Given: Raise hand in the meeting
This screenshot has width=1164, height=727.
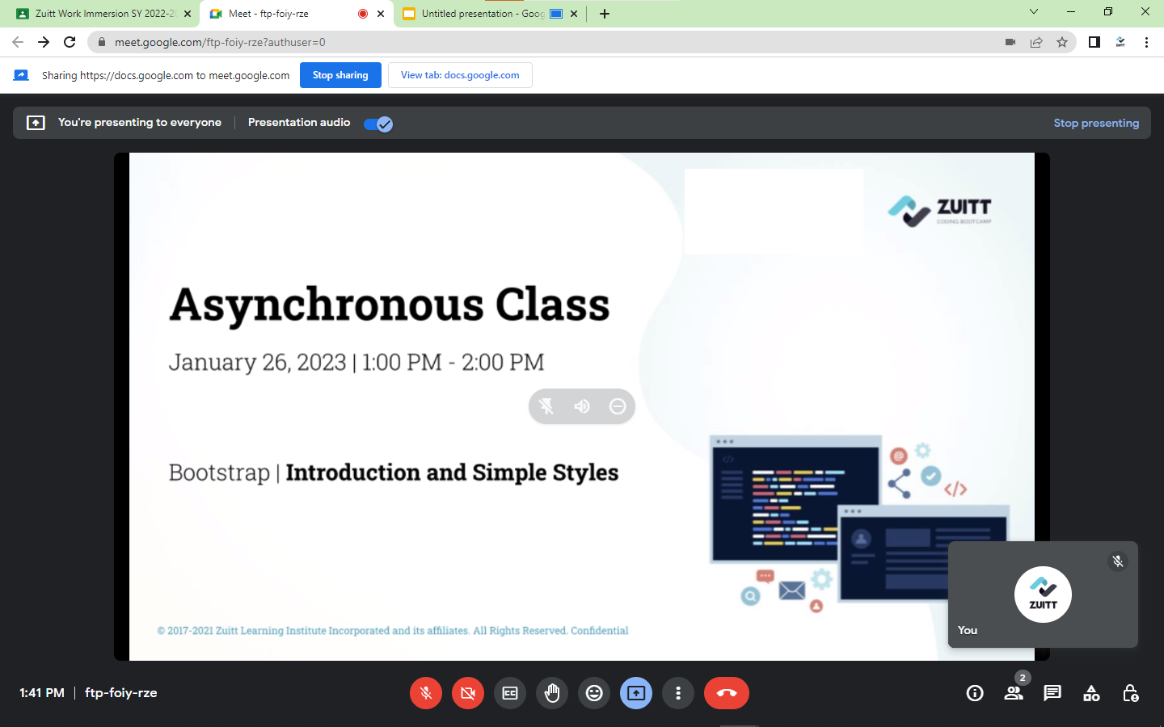Looking at the screenshot, I should click(552, 693).
